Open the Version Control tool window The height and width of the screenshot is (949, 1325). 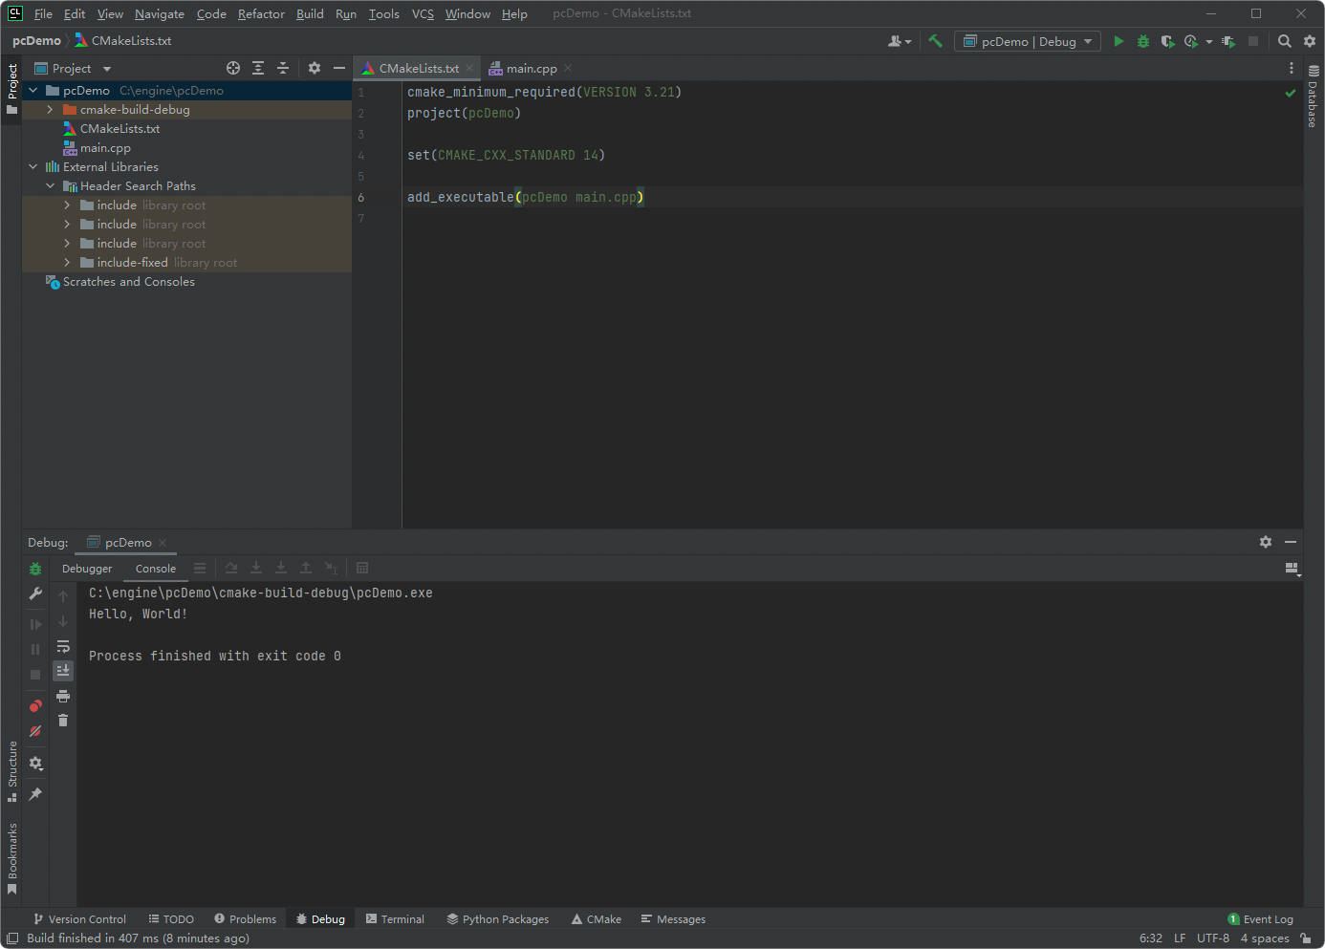pos(80,919)
